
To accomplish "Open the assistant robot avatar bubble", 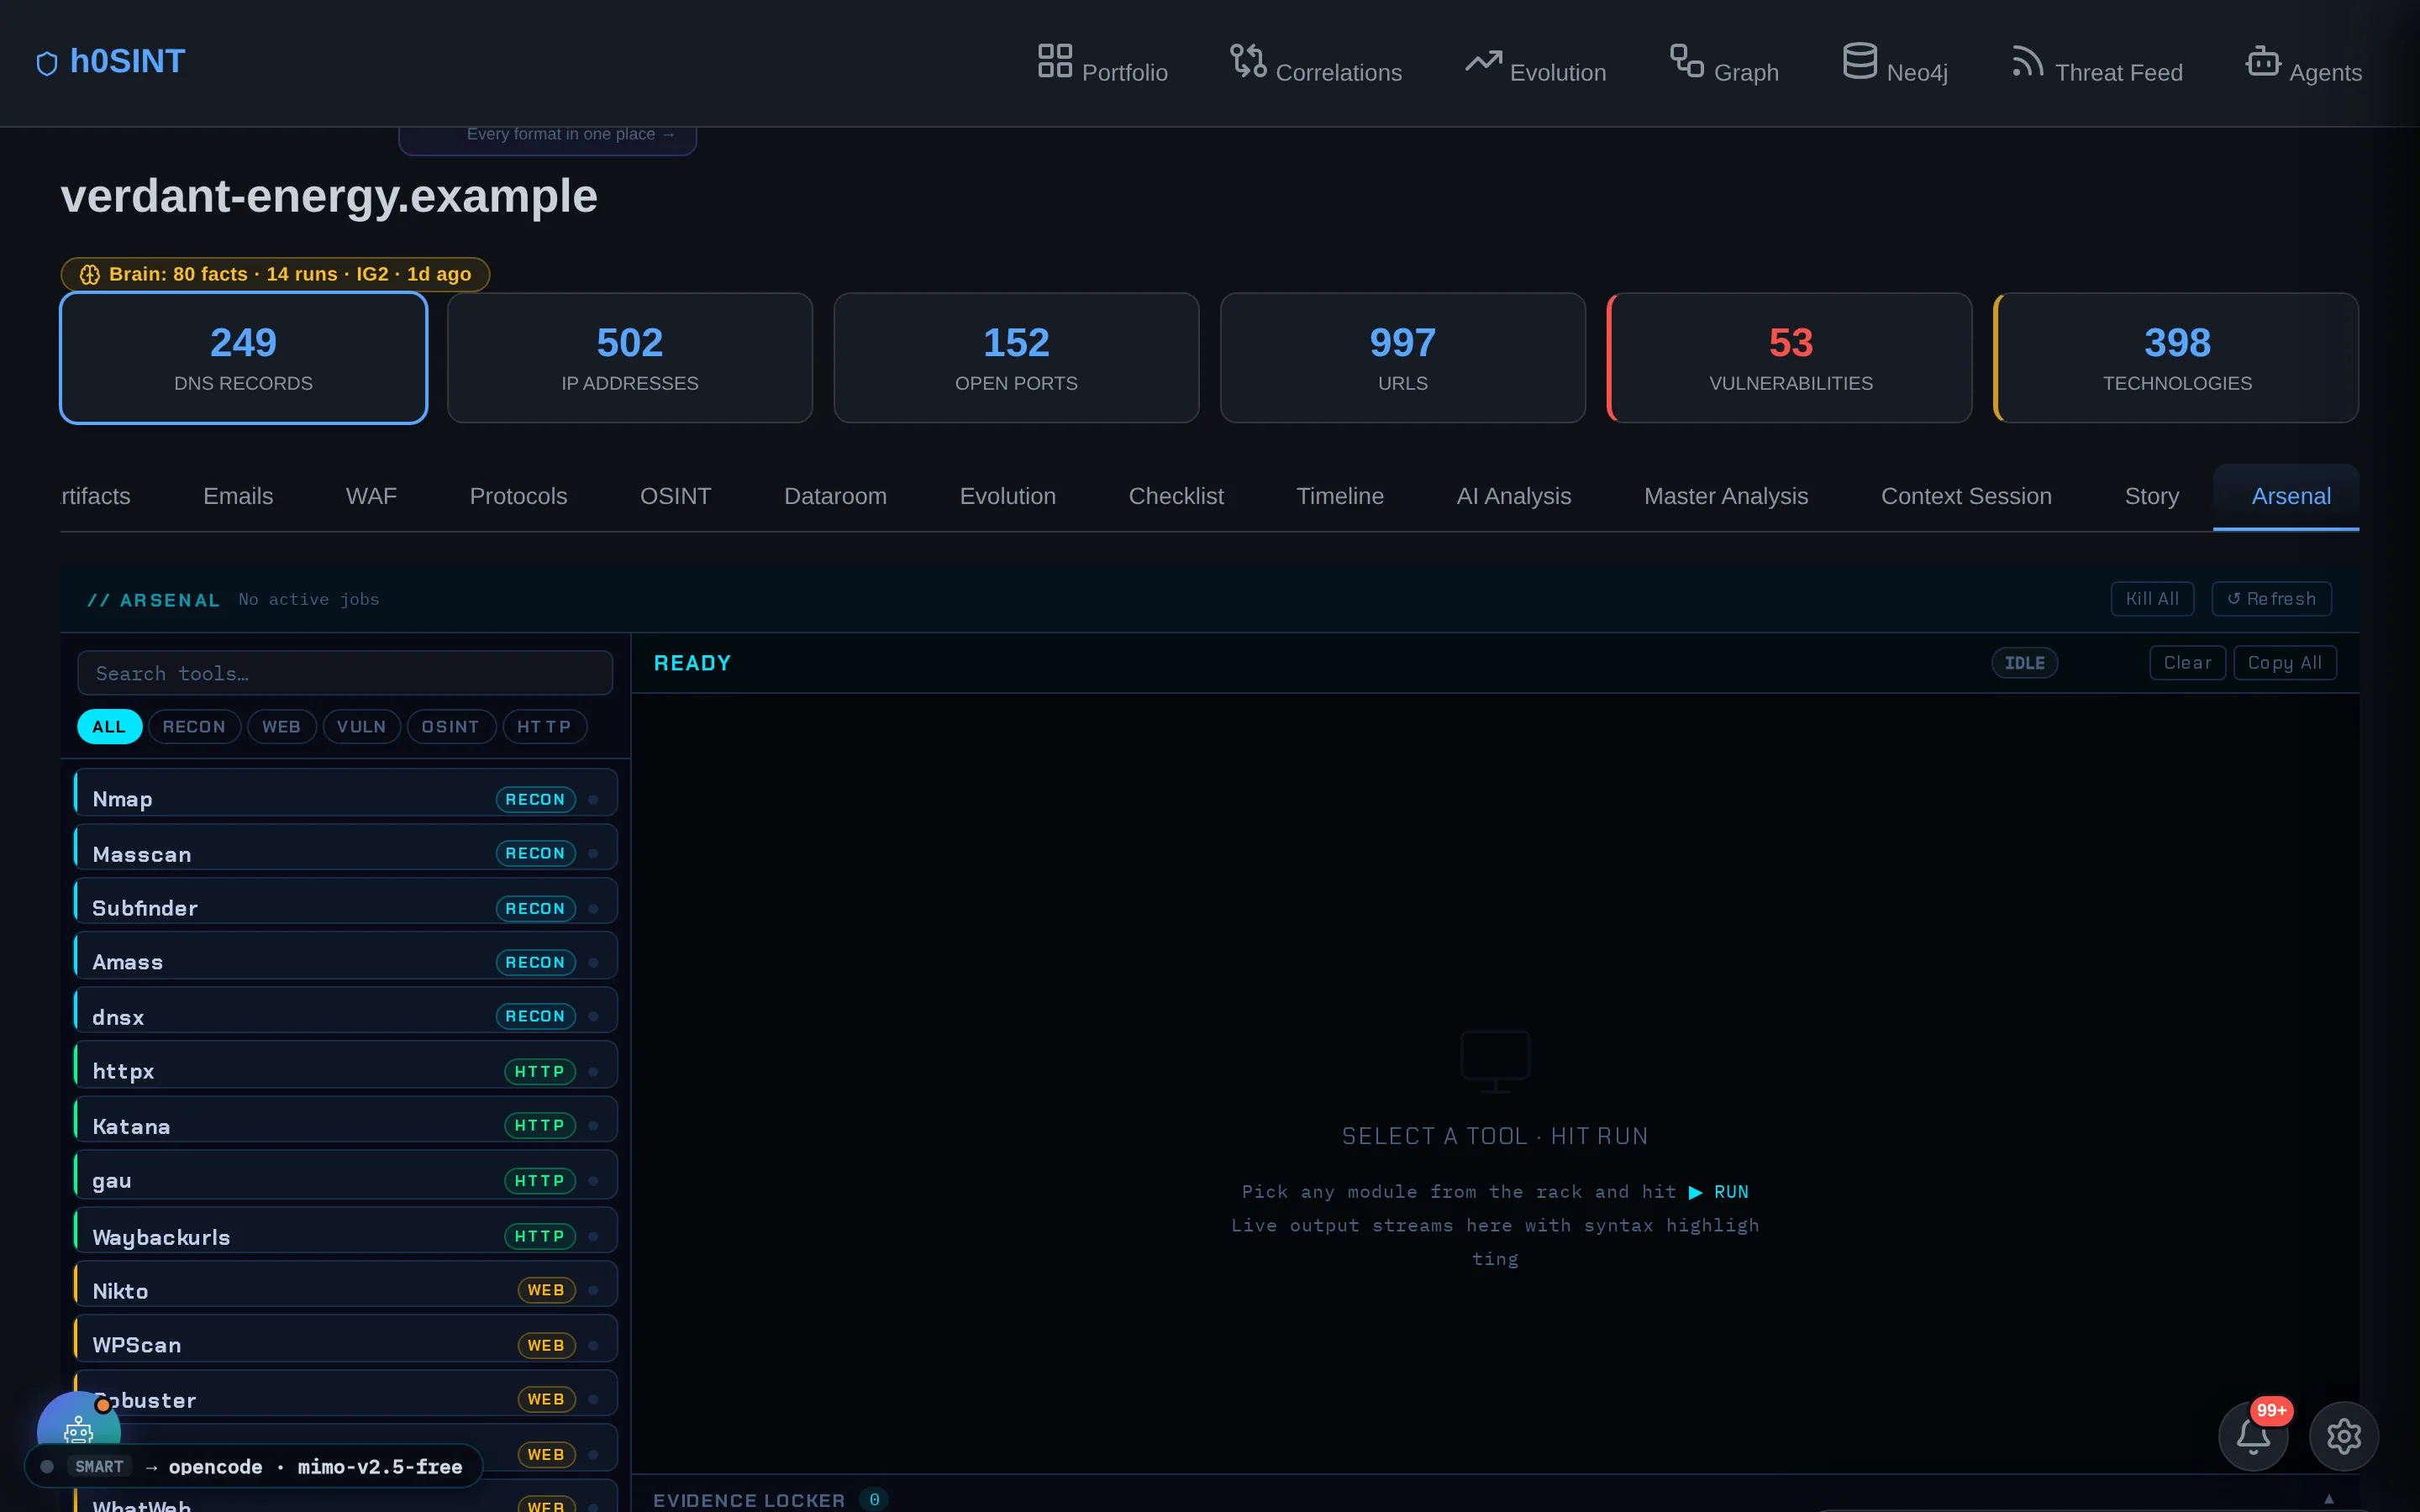I will click(78, 1428).
